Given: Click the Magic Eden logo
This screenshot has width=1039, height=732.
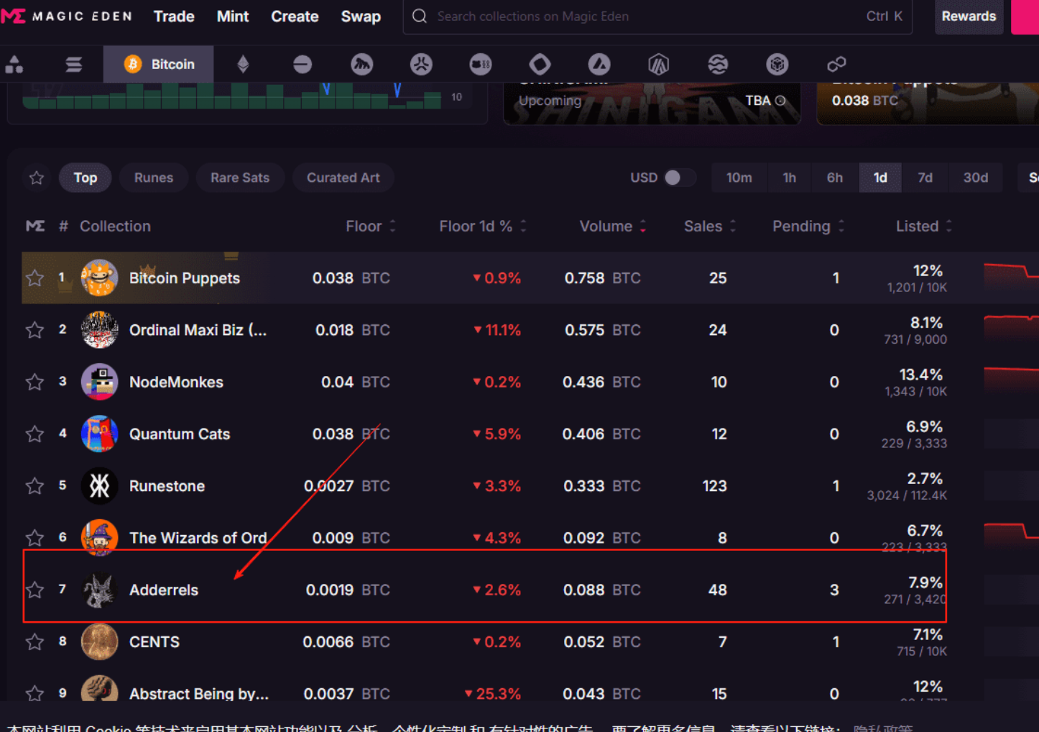Looking at the screenshot, I should pos(67,16).
